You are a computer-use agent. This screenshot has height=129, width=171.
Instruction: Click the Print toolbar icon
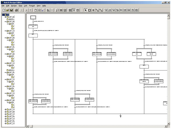click(16, 10)
